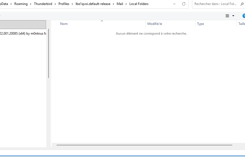Screen dimensions: 245x157
Task: Jump to the Profiles breadcrumb folder
Action: (64, 4)
